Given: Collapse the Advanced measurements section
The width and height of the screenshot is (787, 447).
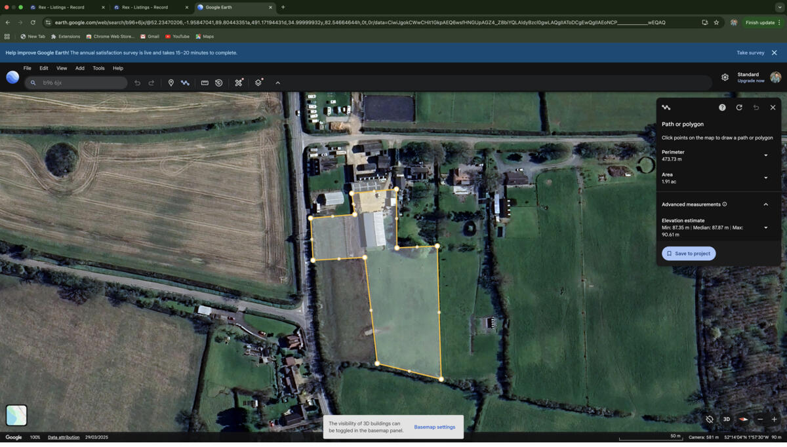Looking at the screenshot, I should [x=765, y=204].
